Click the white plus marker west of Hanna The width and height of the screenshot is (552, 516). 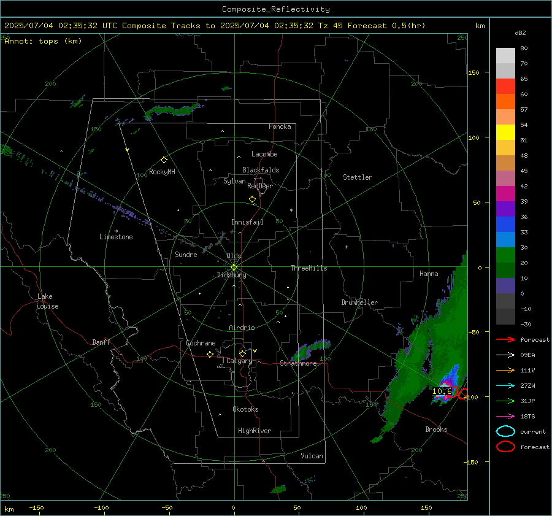(347, 247)
